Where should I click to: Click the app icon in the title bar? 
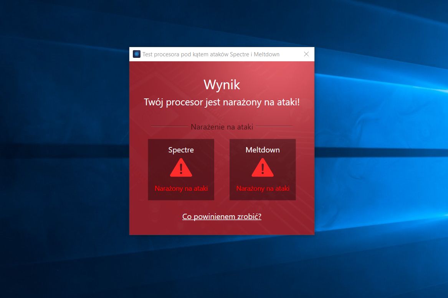137,54
